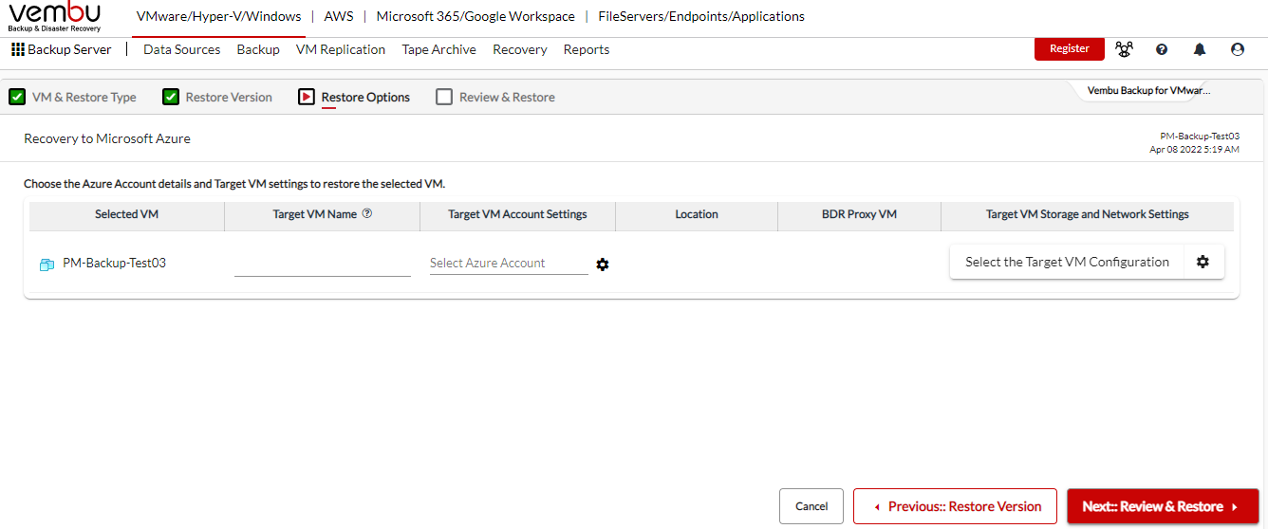The width and height of the screenshot is (1268, 529).
Task: Click the Restore Options step label
Action: pyautogui.click(x=365, y=97)
